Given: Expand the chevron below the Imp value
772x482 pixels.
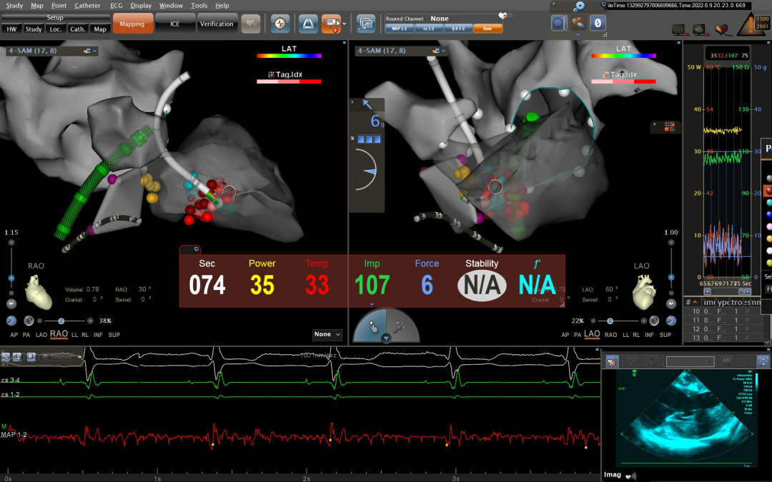Looking at the screenshot, I should click(x=372, y=304).
